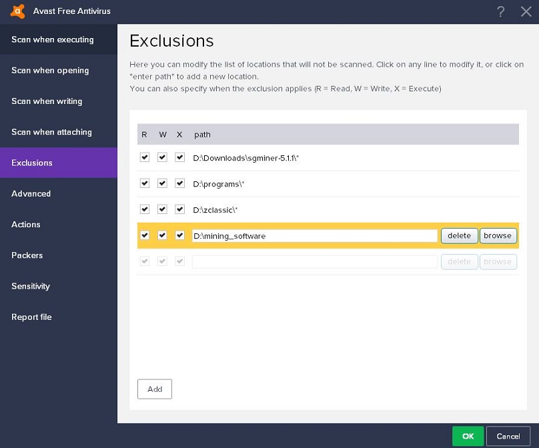
Task: Close the Avast settings window
Action: [526, 11]
